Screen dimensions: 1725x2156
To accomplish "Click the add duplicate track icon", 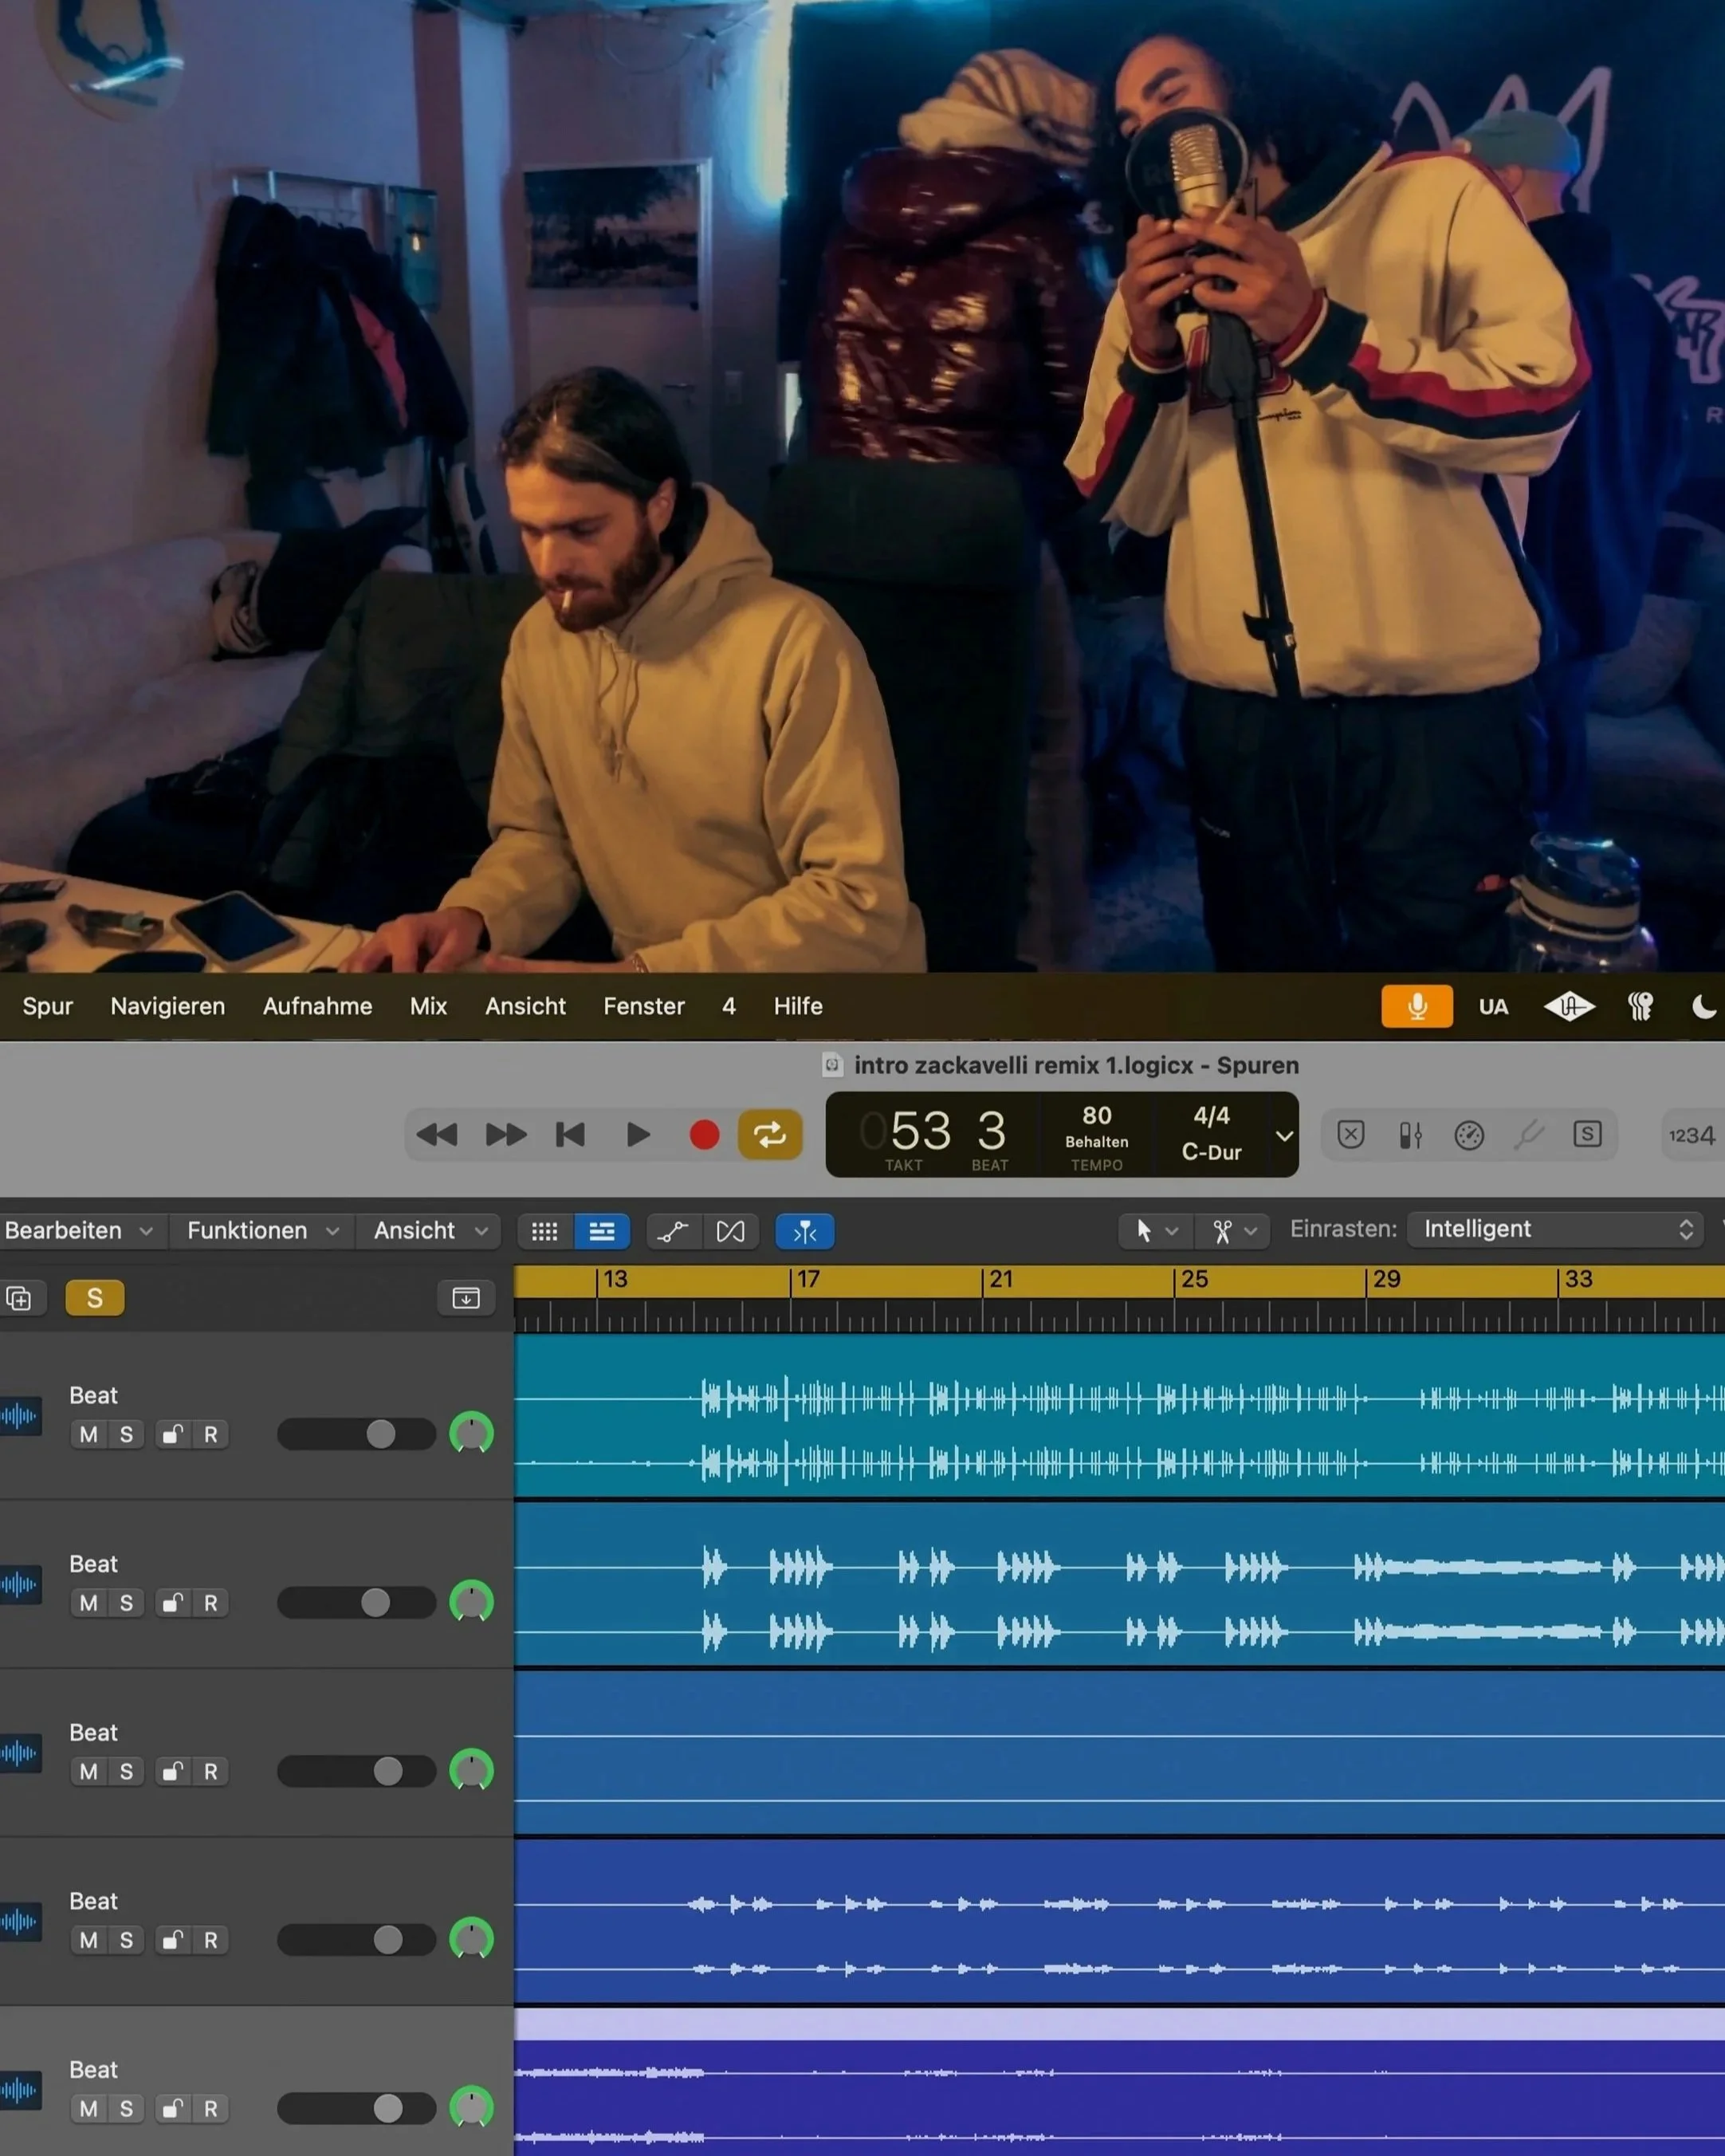I will click(x=19, y=1298).
